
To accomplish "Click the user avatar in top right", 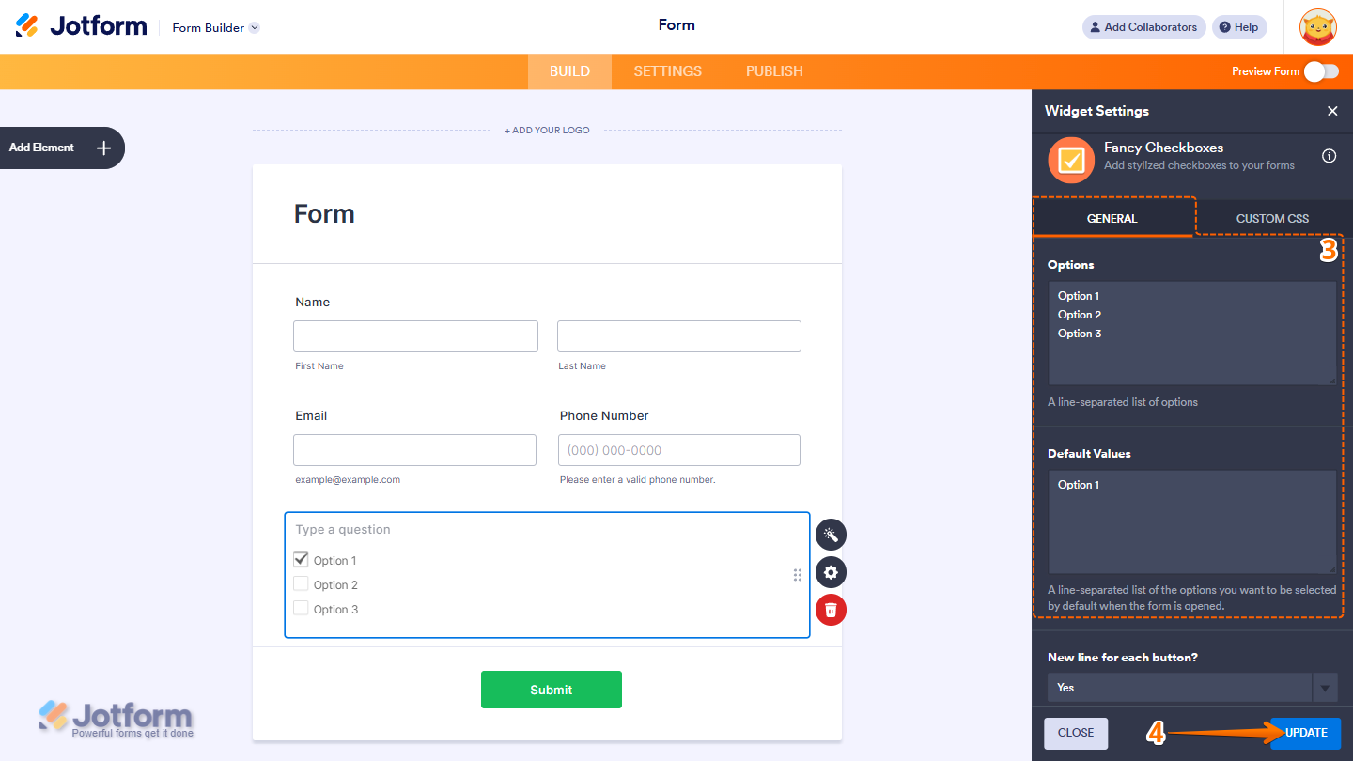I will coord(1317,27).
